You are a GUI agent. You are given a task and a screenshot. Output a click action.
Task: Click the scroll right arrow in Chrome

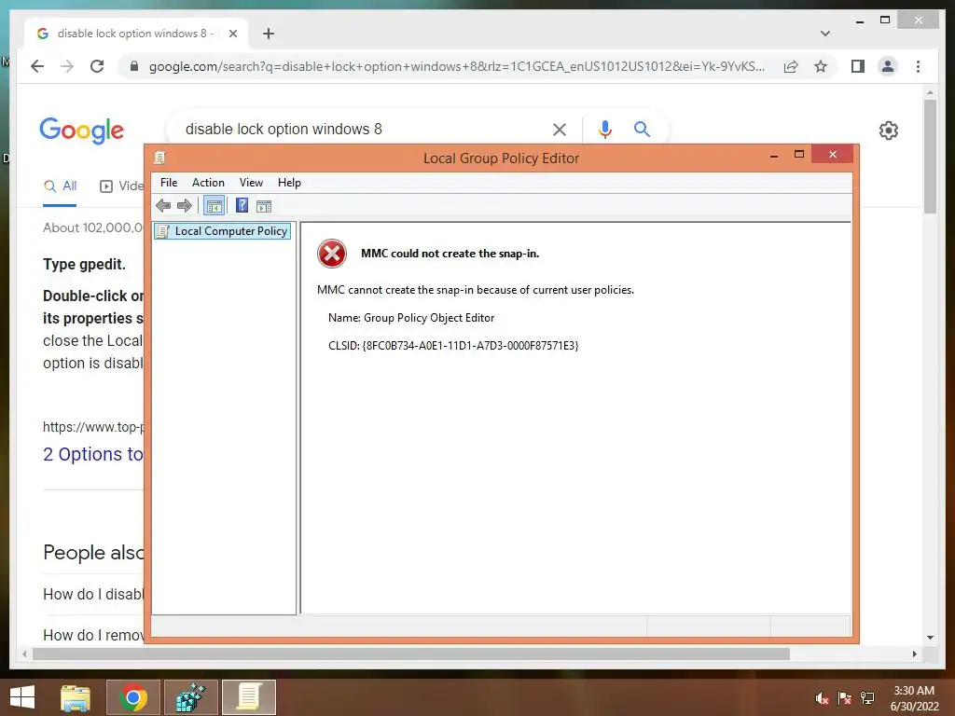(914, 654)
